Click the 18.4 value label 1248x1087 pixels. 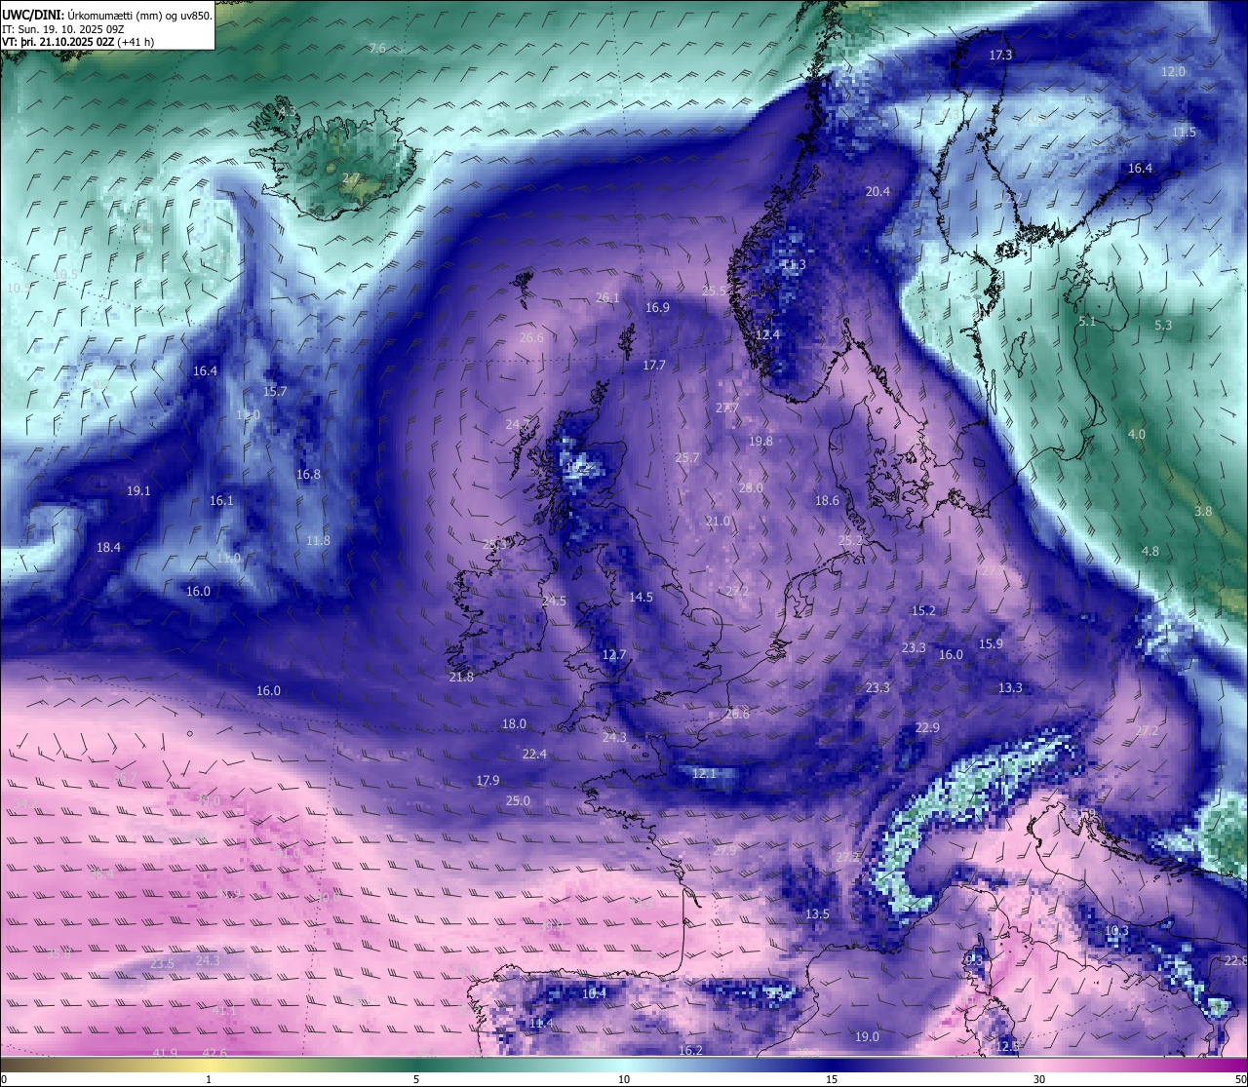(108, 547)
